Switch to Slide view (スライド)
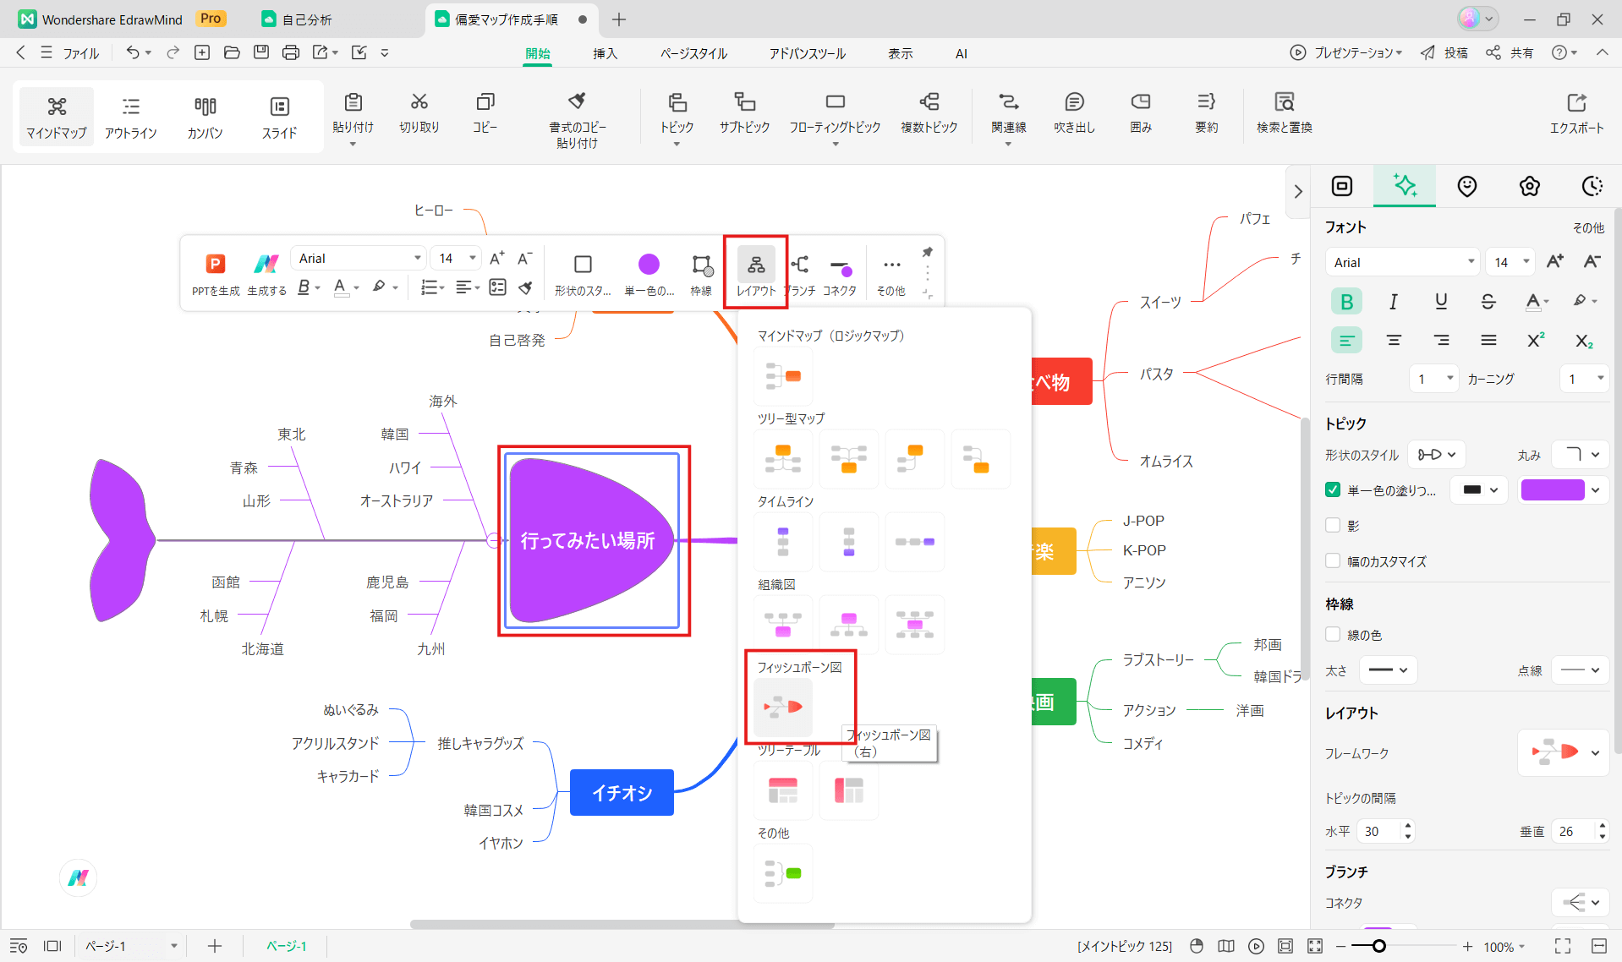This screenshot has width=1622, height=962. click(279, 117)
